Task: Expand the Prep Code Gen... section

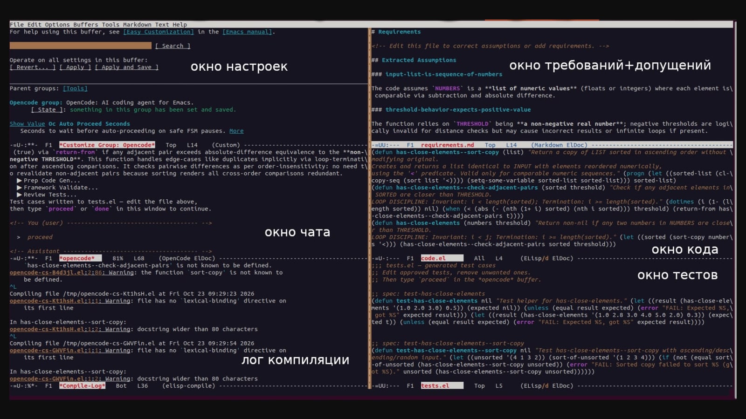Action: pos(48,181)
